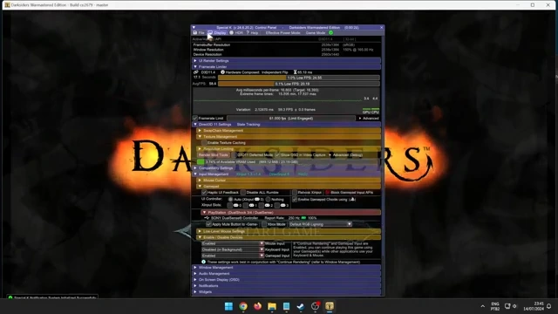Open the Help menu
Viewport: 558px width, 314px height.
(252, 33)
